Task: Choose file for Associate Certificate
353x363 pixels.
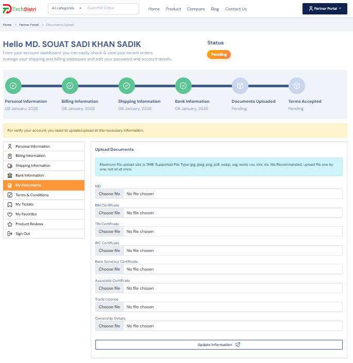Action: click(x=109, y=288)
